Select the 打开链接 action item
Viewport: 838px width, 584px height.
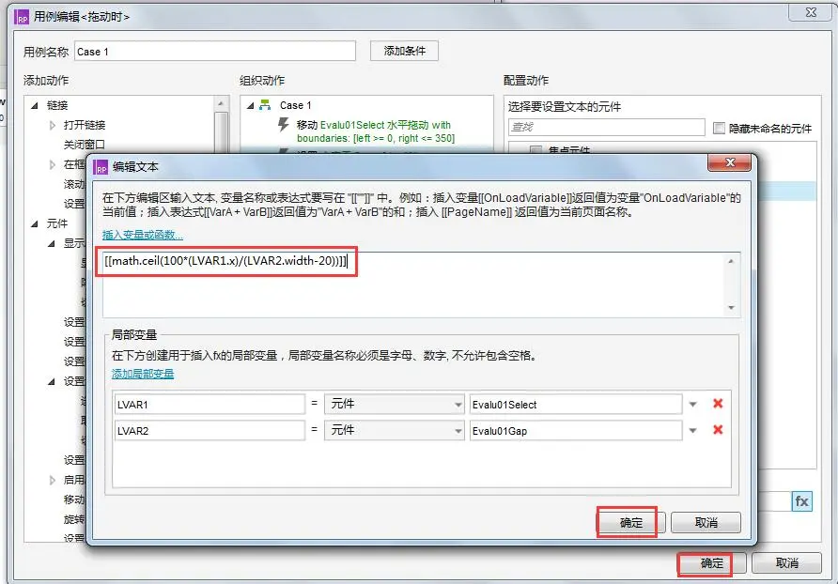[x=85, y=125]
